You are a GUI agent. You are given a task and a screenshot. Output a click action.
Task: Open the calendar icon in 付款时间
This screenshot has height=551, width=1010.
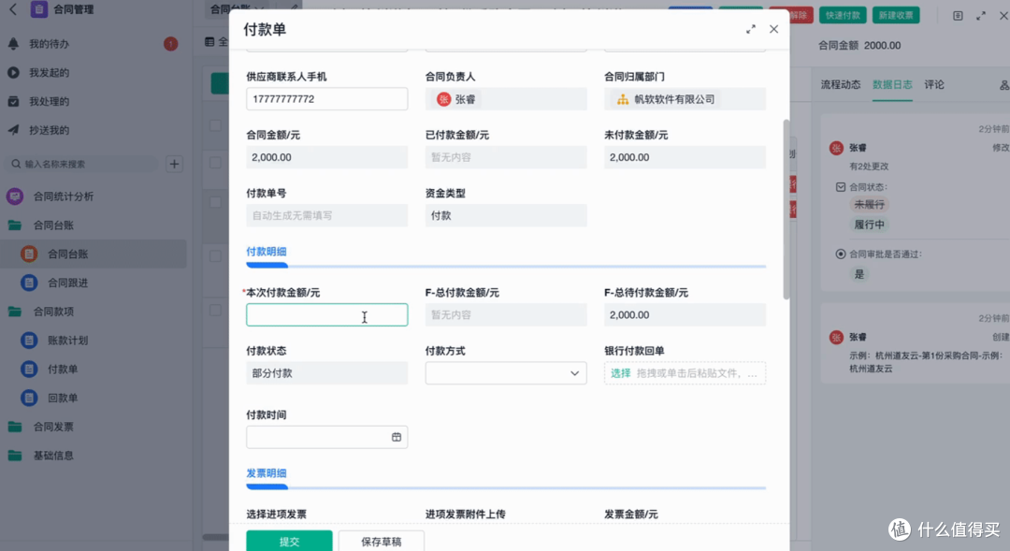click(397, 437)
